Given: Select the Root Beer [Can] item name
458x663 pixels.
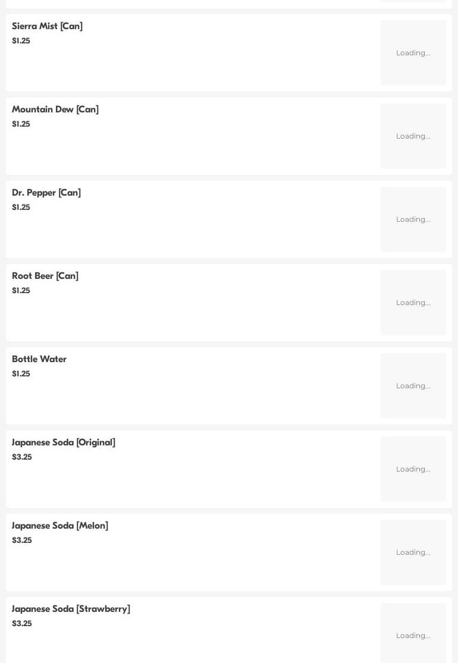Looking at the screenshot, I should (45, 276).
